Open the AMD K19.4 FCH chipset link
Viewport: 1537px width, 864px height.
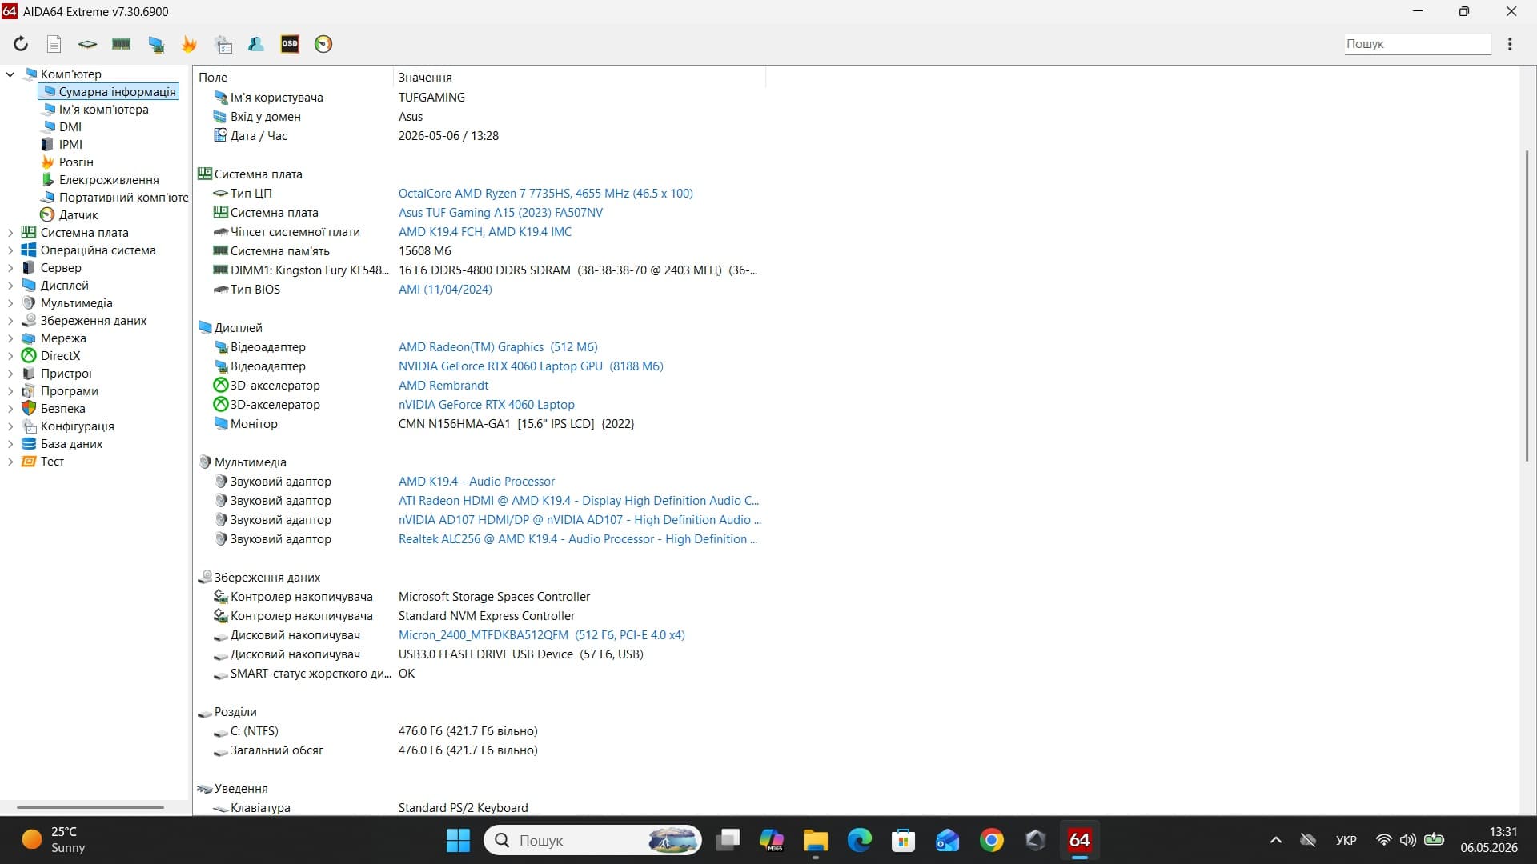pyautogui.click(x=485, y=232)
